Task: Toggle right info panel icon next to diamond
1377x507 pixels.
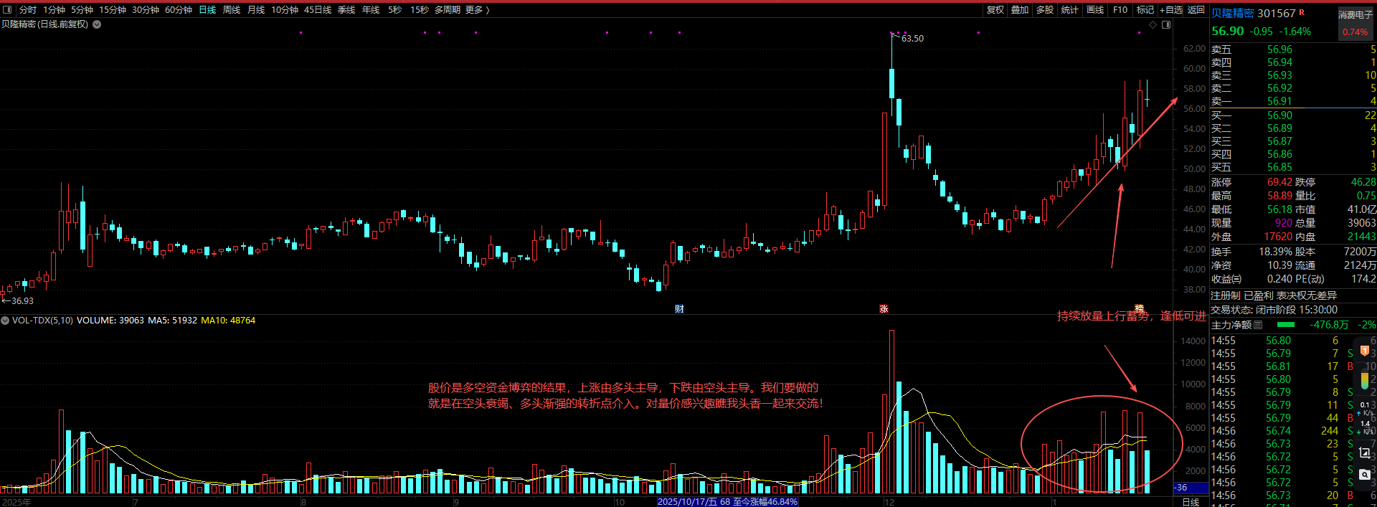Action: coord(1166,24)
